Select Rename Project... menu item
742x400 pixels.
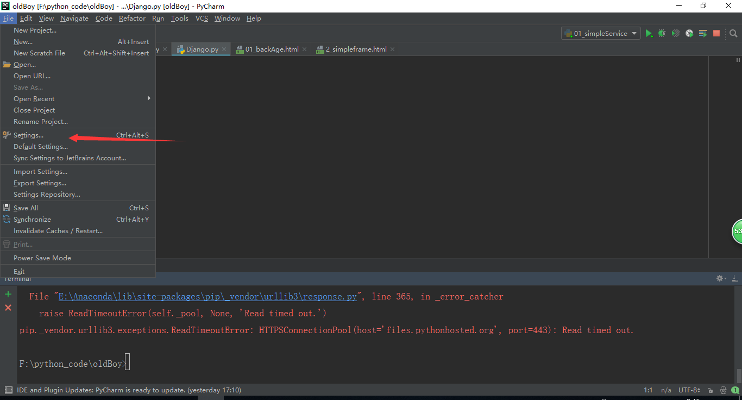(x=78, y=122)
